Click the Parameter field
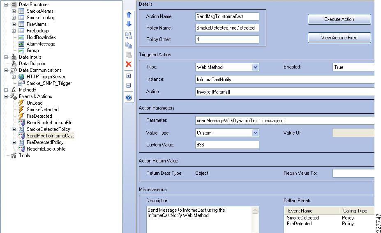 click(285, 120)
